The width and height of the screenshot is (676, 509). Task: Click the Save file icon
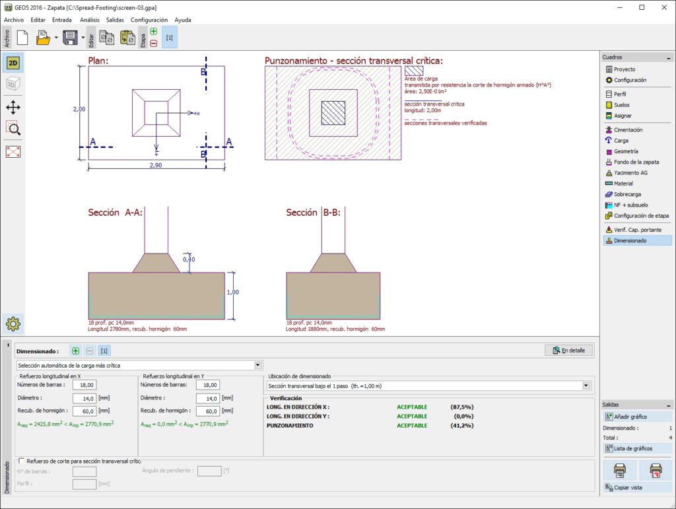(x=70, y=38)
